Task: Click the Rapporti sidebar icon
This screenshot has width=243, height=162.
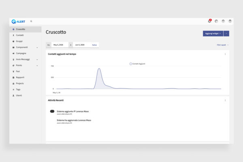Action: (13, 77)
